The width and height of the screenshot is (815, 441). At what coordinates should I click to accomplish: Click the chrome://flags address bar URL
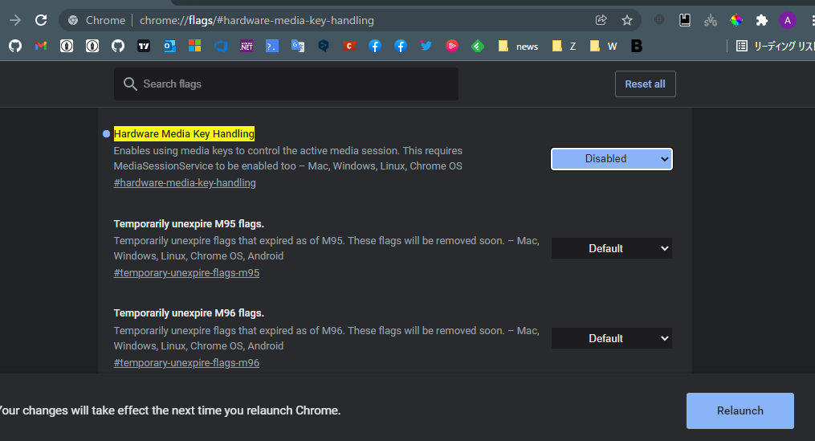coord(257,20)
